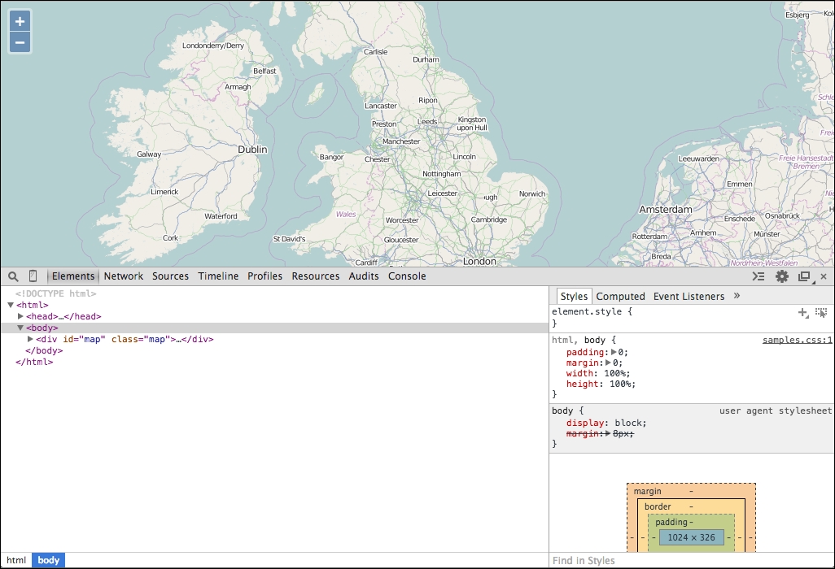This screenshot has height=569, width=835.
Task: Select the inspect element magnifier icon
Action: pos(13,276)
